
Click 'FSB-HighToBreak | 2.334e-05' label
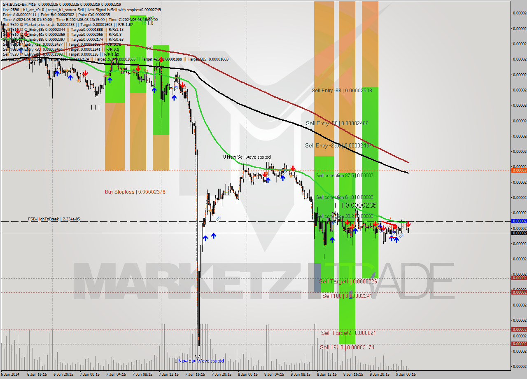pos(54,219)
